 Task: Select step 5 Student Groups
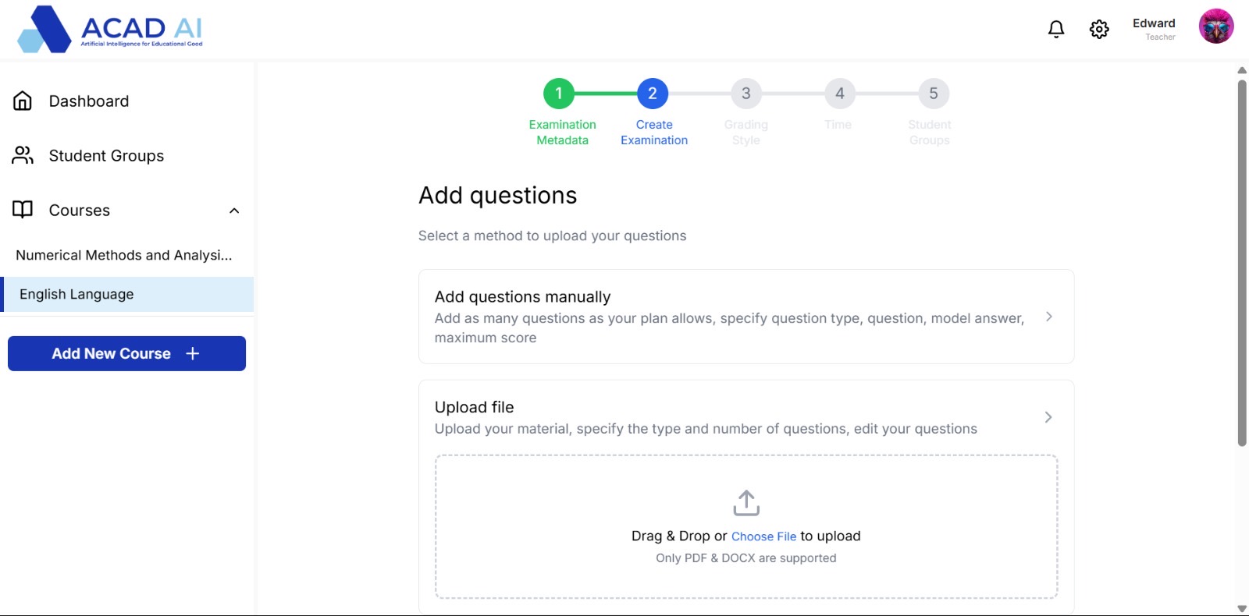tap(934, 94)
